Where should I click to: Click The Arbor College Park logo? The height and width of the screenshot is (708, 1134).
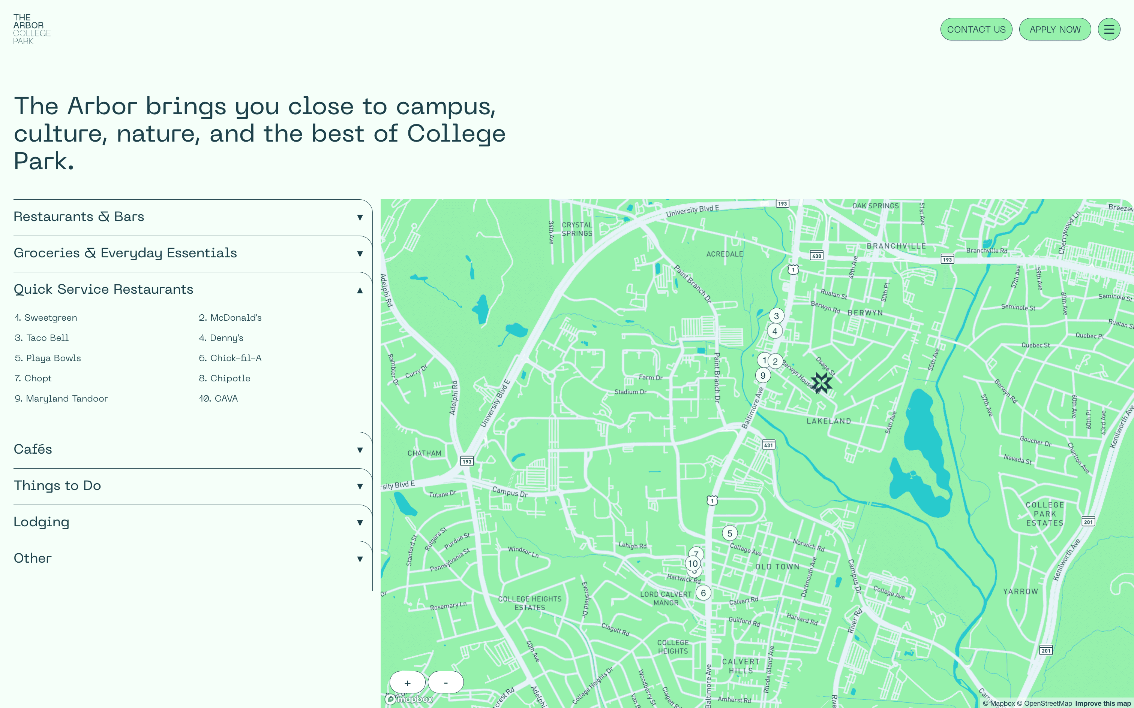point(32,29)
